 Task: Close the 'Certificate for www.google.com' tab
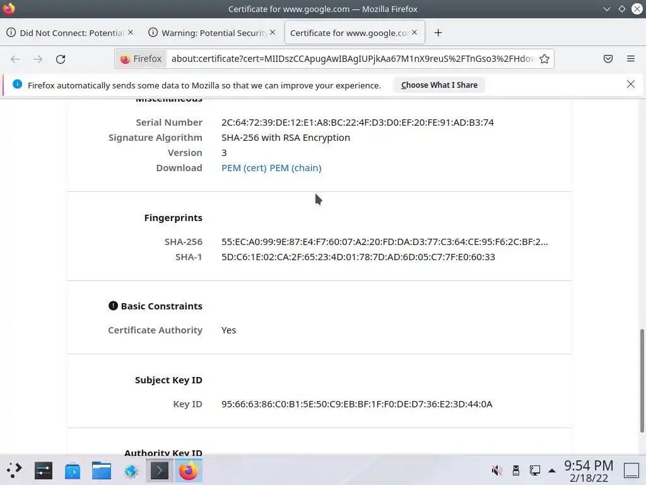pos(414,32)
